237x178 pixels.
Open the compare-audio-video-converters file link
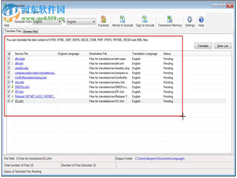[x=35, y=73]
